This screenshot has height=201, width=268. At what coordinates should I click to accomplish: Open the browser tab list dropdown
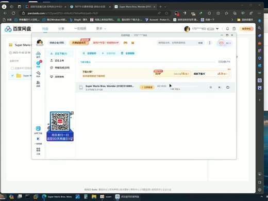[165, 7]
